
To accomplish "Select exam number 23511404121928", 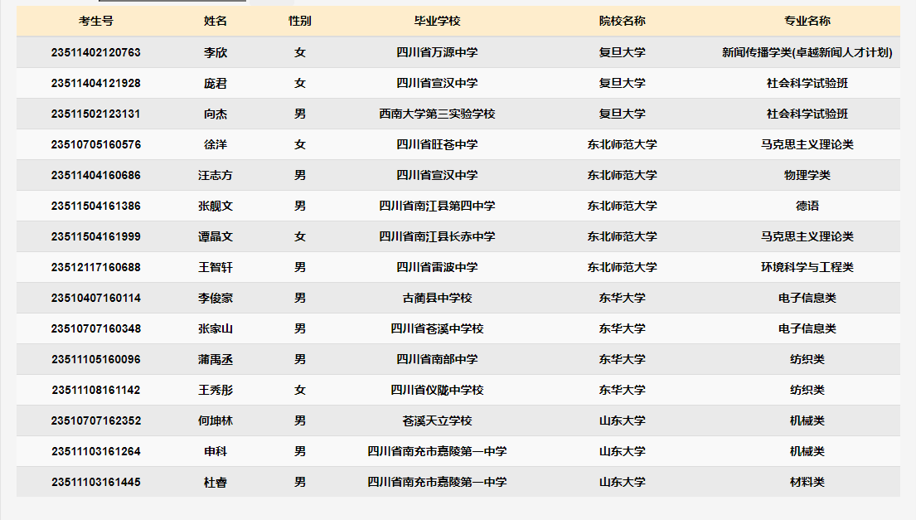I will 96,83.
